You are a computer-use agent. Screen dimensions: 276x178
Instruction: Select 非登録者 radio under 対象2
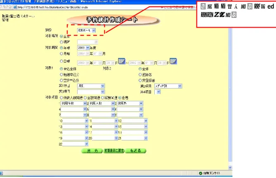pos(140,80)
